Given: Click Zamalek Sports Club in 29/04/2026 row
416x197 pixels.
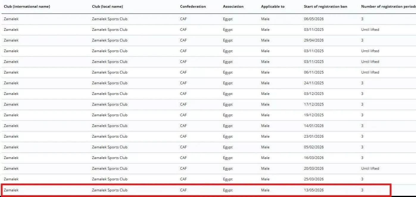Looking at the screenshot, I should coord(110,40).
